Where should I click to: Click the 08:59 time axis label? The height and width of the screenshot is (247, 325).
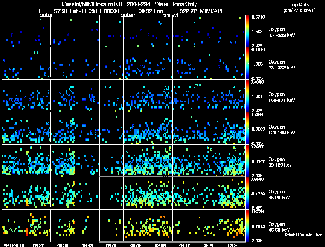click(x=136, y=245)
